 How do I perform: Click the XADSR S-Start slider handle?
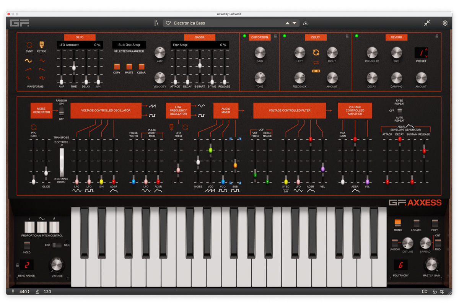(200, 66)
